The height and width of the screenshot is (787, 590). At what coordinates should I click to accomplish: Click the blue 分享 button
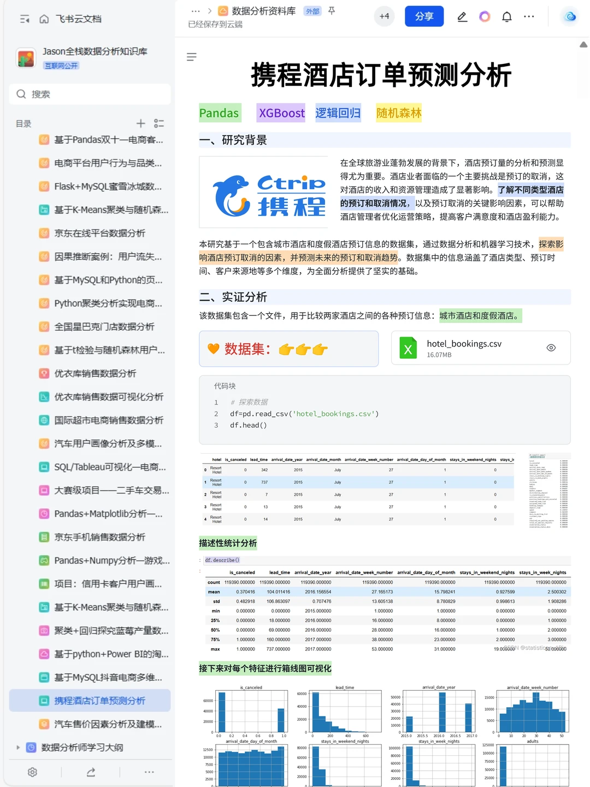[424, 16]
